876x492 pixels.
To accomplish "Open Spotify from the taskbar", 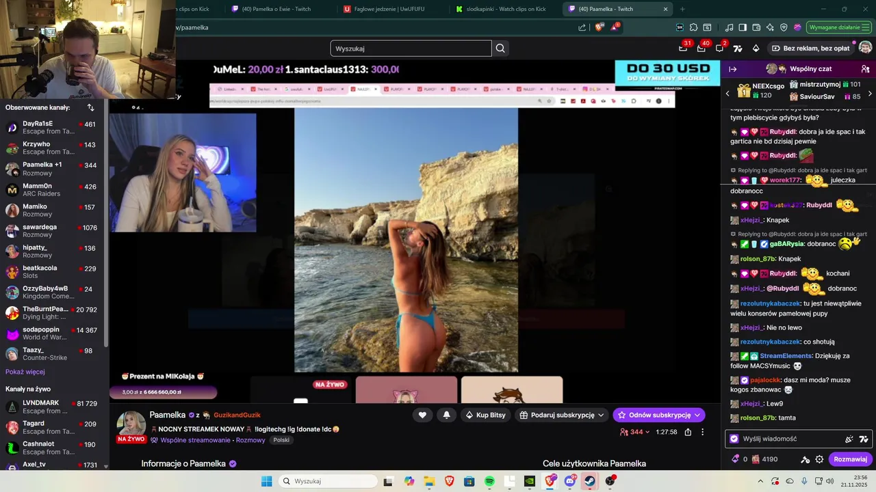I will [489, 481].
